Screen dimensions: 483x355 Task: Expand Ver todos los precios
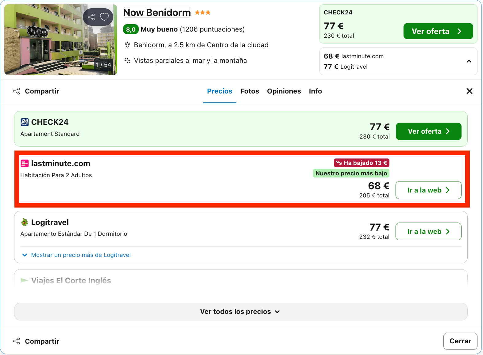(241, 311)
